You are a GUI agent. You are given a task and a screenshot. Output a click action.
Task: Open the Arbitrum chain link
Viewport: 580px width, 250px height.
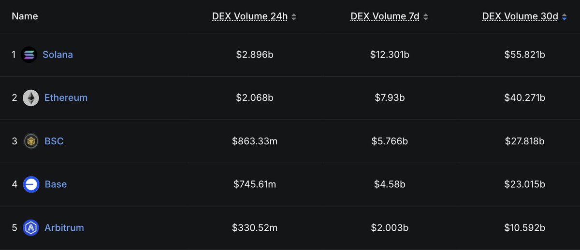coord(64,227)
